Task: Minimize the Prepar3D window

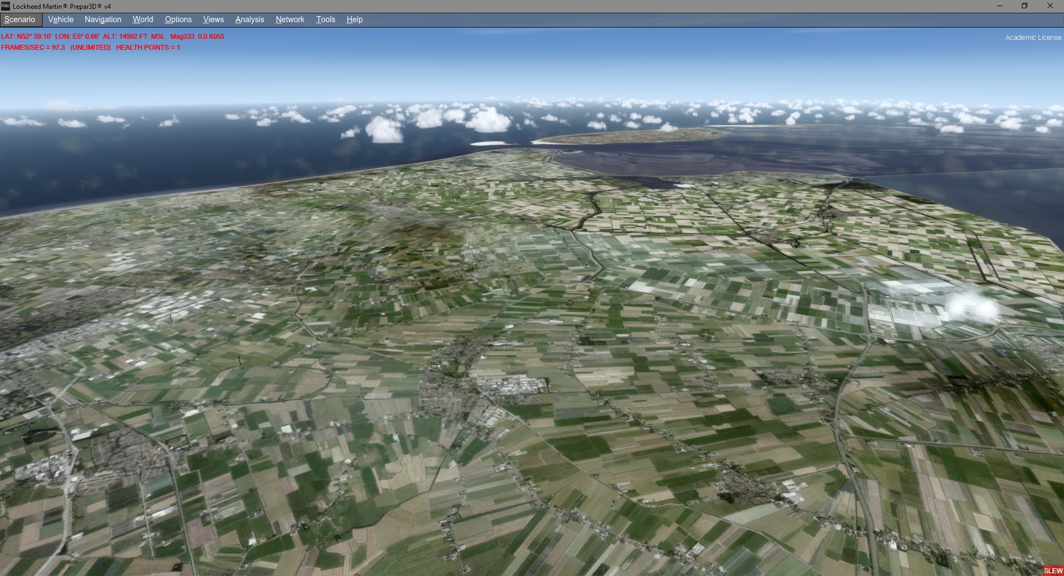Action: pos(1000,6)
